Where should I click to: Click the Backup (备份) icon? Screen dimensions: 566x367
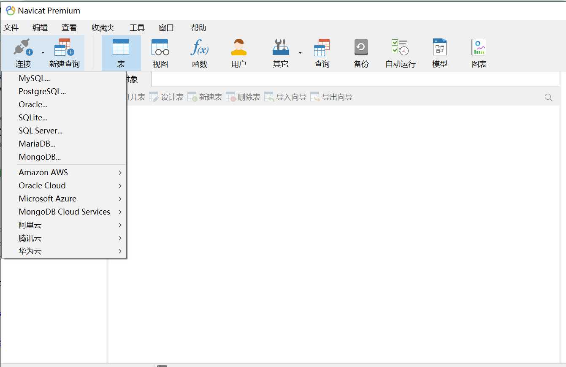pos(361,47)
